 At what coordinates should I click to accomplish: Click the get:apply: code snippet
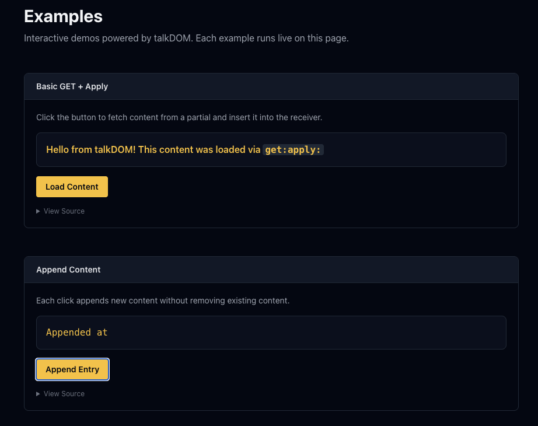292,149
